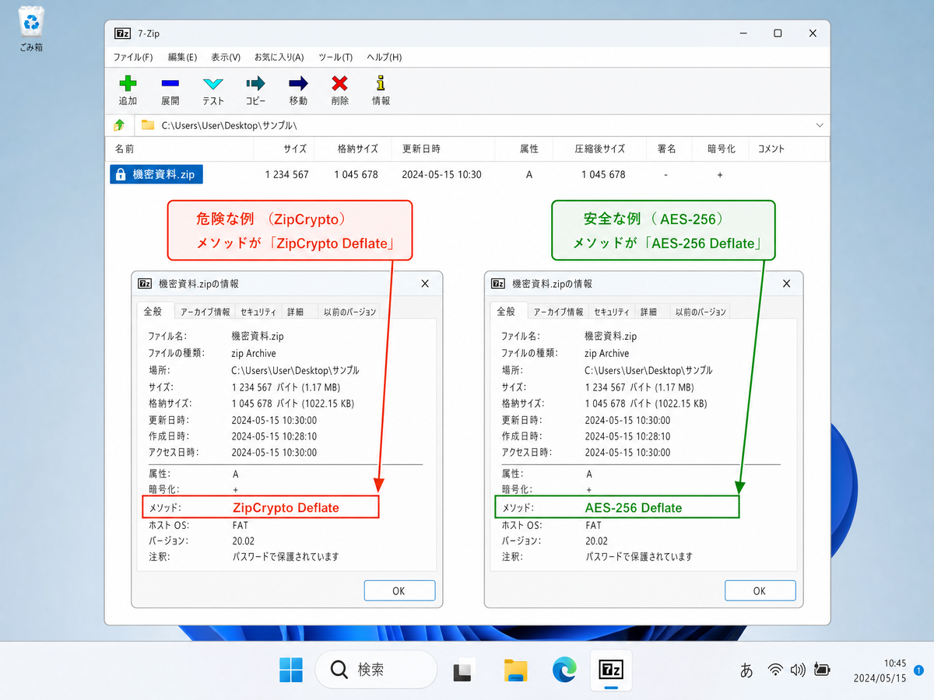Select 以前のバージョン tab in right info dialog
Viewport: 934px width, 700px height.
(700, 312)
